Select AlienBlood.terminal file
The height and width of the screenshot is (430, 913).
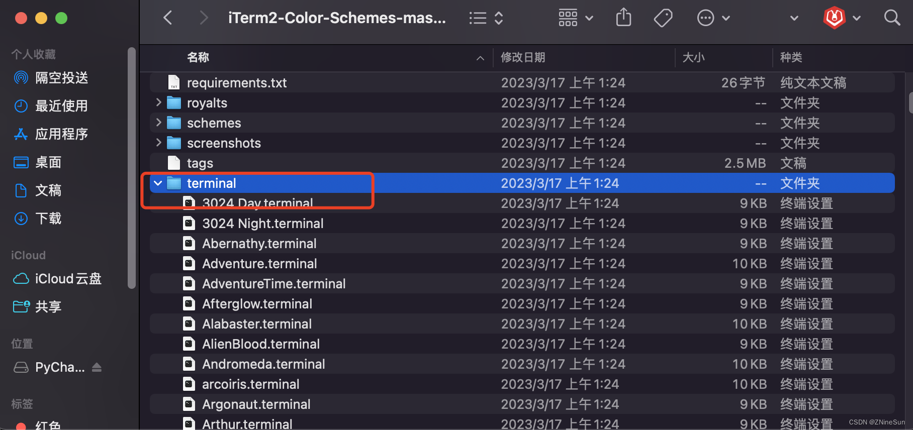tap(522, 344)
